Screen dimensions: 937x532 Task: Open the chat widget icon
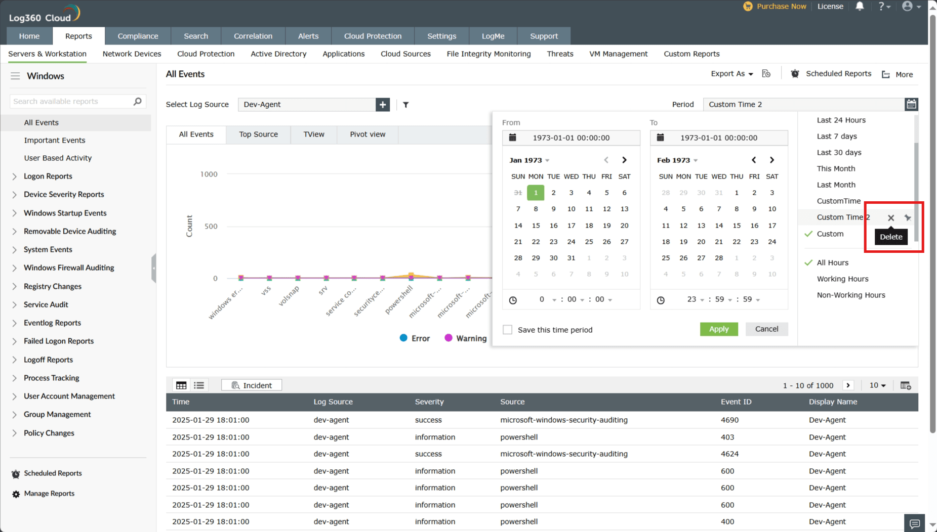[914, 523]
